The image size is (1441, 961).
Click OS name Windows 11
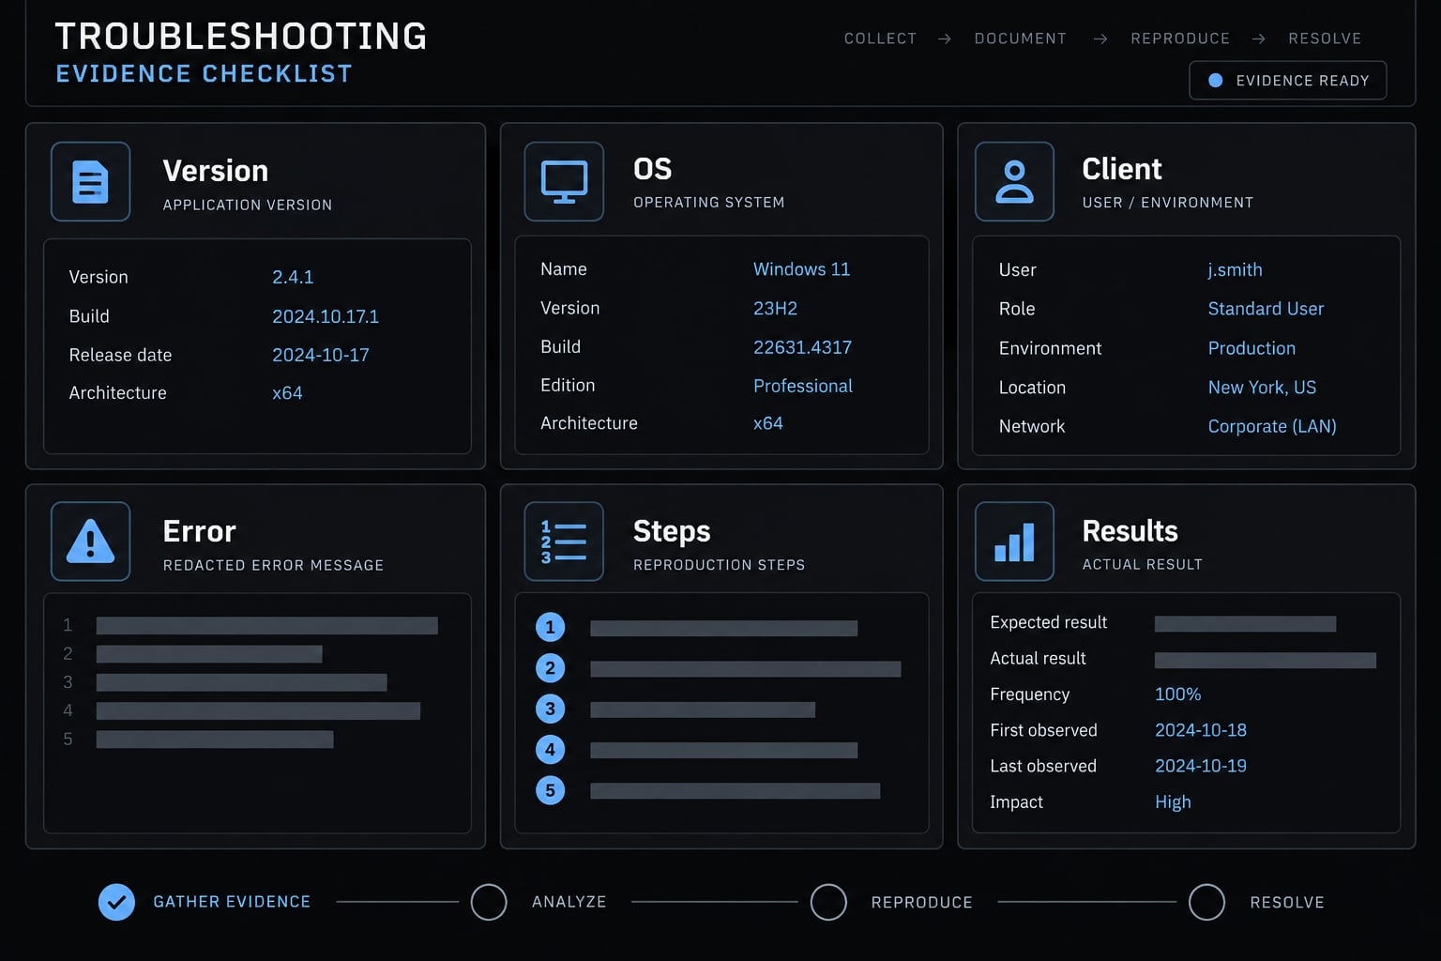coord(801,269)
